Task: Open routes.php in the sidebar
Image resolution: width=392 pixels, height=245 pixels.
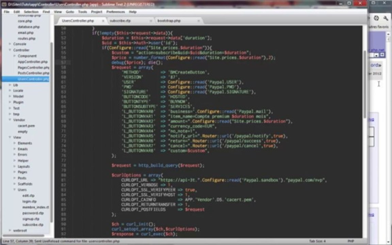Action: (27, 38)
